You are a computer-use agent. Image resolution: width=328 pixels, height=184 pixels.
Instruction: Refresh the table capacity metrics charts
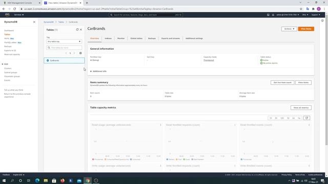point(306,118)
